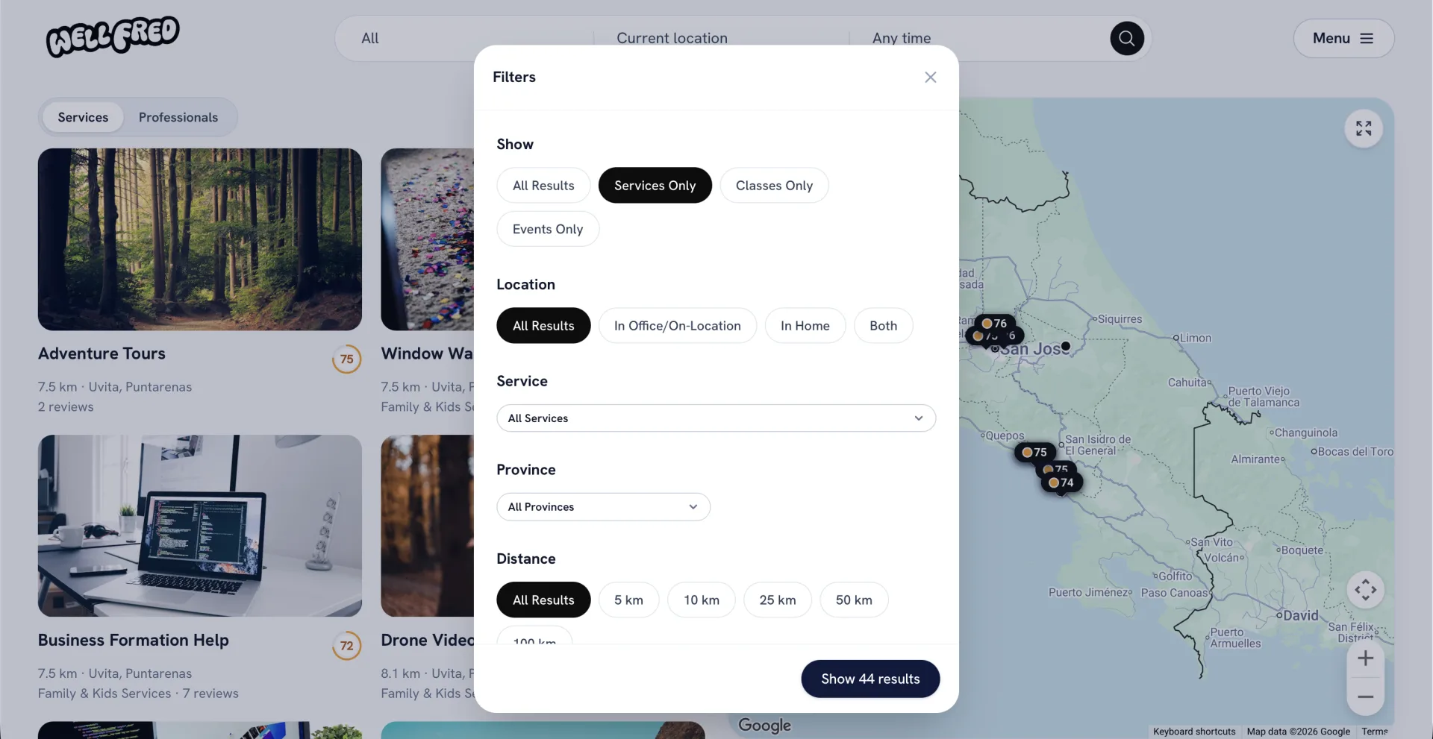The width and height of the screenshot is (1433, 739).
Task: Click Keyboard shortcuts on map
Action: pyautogui.click(x=1194, y=732)
